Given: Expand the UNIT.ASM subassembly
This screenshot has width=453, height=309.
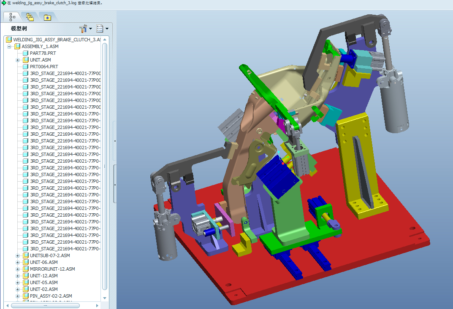Looking at the screenshot, I should pos(18,60).
